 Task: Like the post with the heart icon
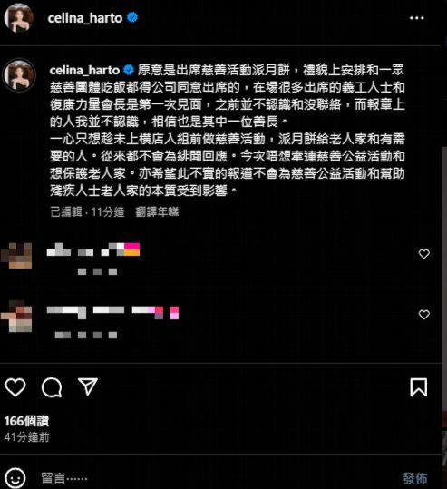(x=15, y=387)
